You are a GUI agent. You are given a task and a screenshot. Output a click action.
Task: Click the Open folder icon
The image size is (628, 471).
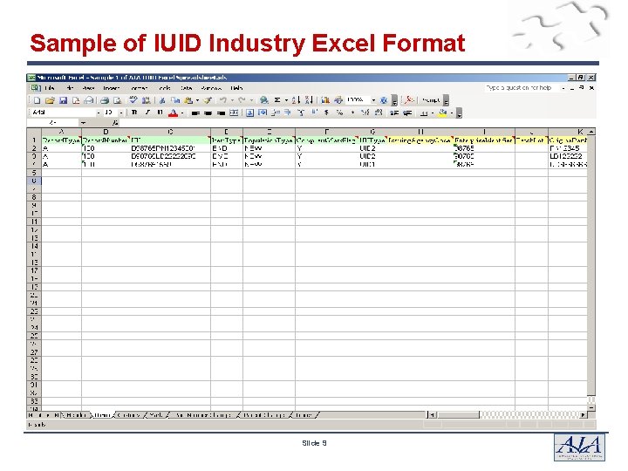(50, 100)
